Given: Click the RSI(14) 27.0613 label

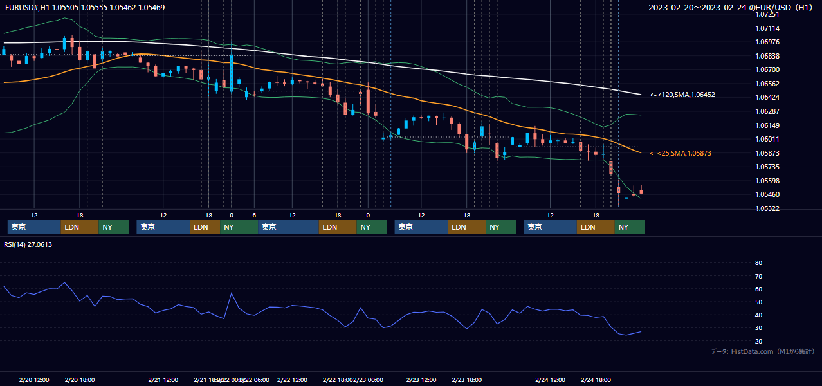Looking at the screenshot, I should tap(28, 244).
